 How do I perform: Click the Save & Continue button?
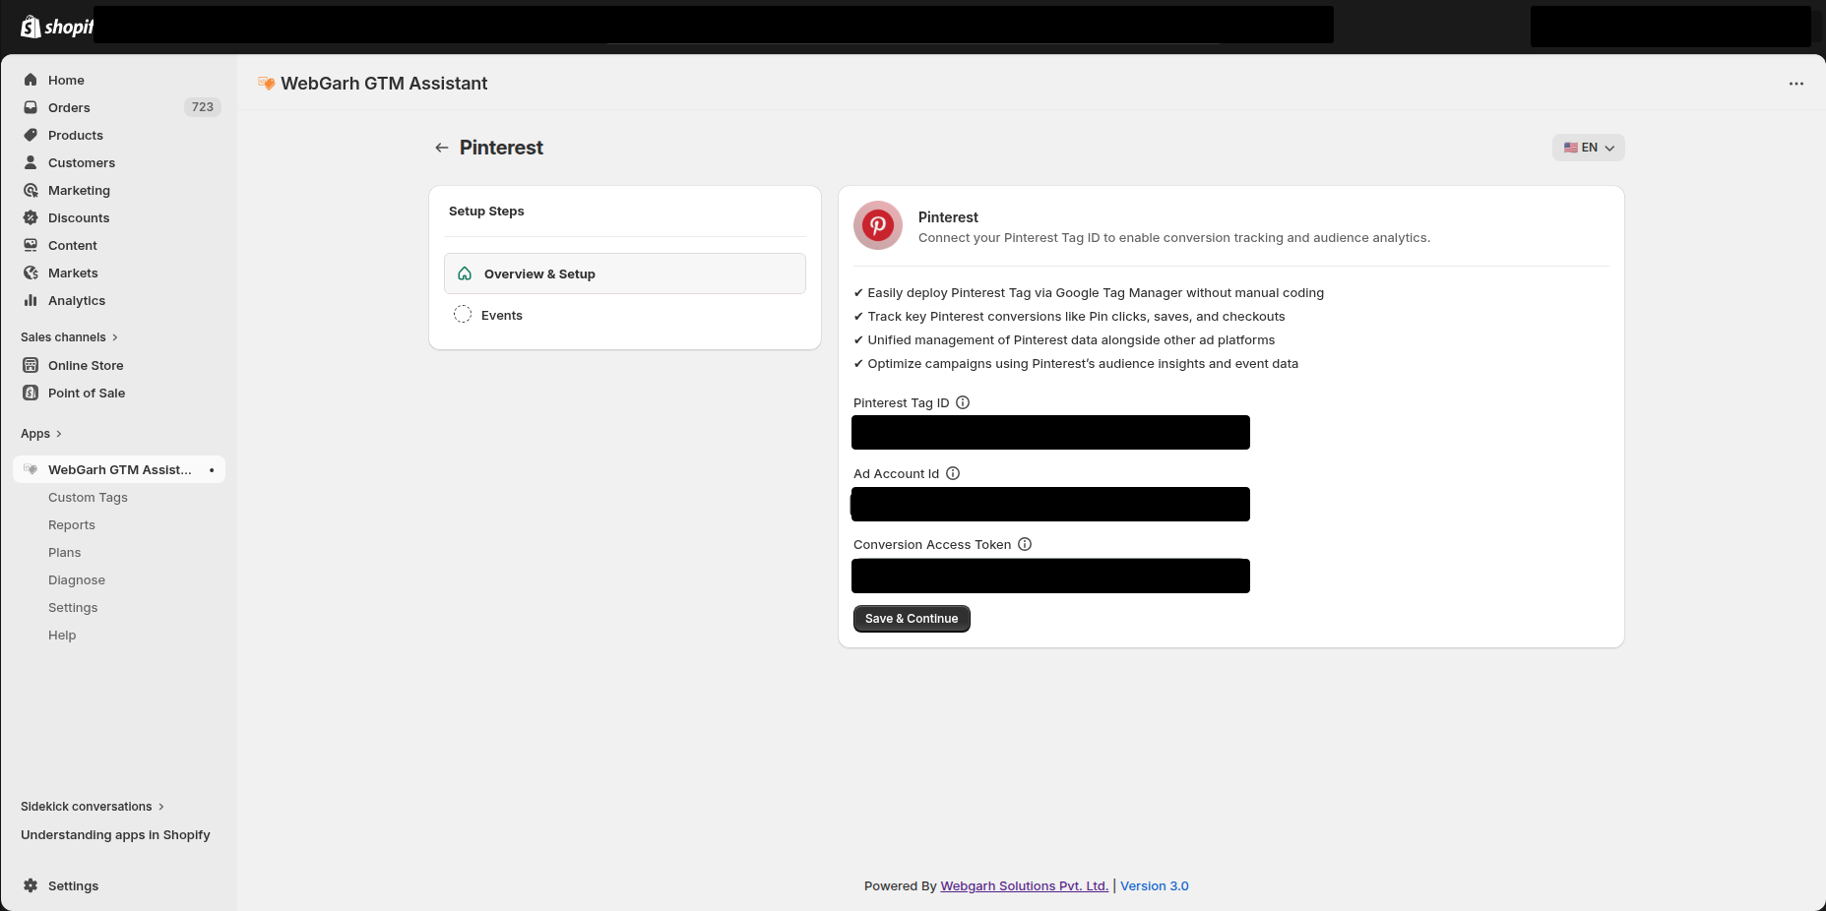912,619
